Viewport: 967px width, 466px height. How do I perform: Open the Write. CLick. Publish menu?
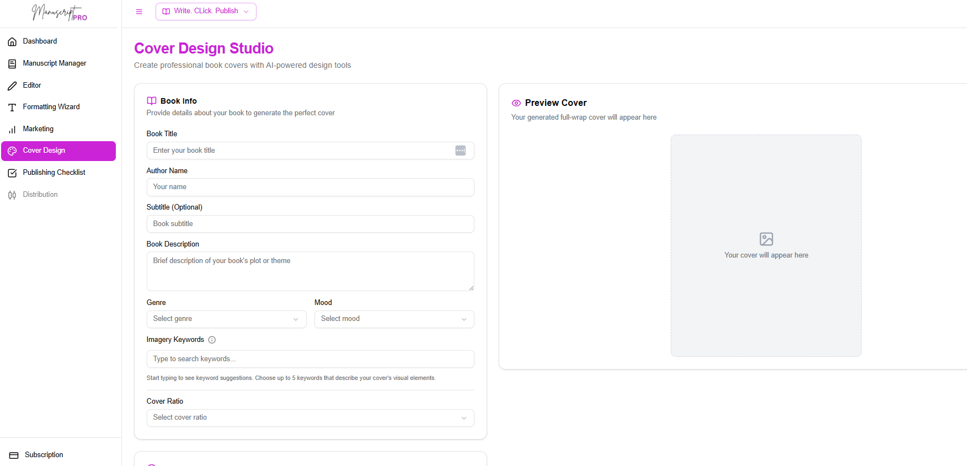[205, 11]
